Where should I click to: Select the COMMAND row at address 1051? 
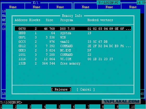tap(73, 55)
